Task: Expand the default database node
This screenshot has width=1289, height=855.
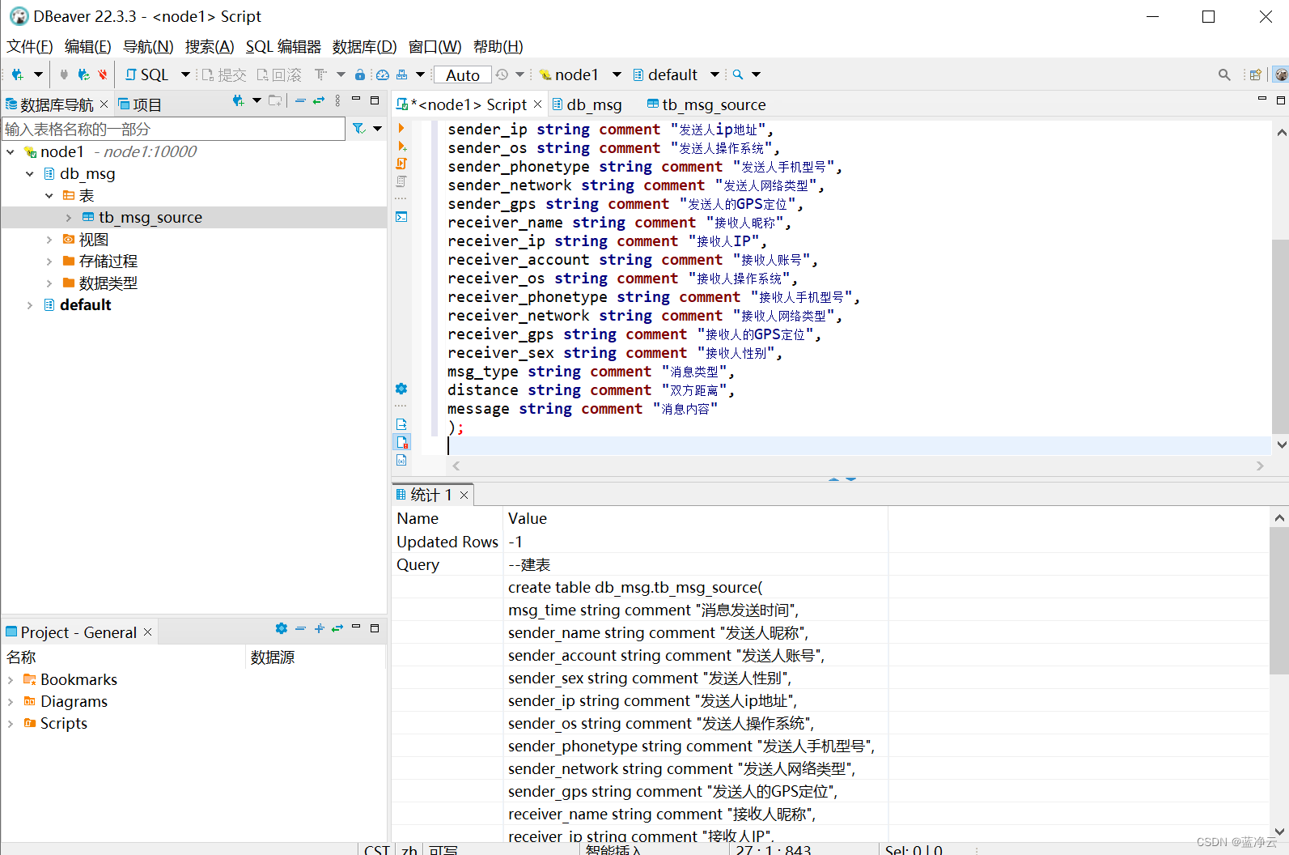Action: point(30,305)
